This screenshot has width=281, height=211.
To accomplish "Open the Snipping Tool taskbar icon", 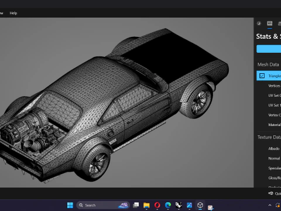I will 211,207.
